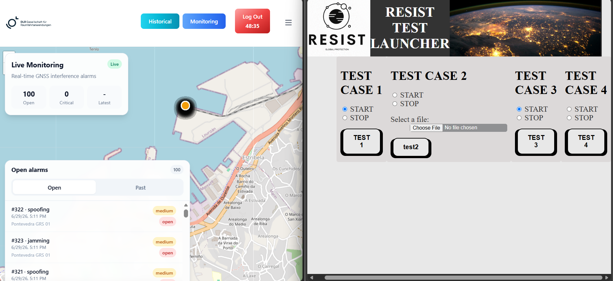Click the 100 Open alarms counter

coord(29,97)
